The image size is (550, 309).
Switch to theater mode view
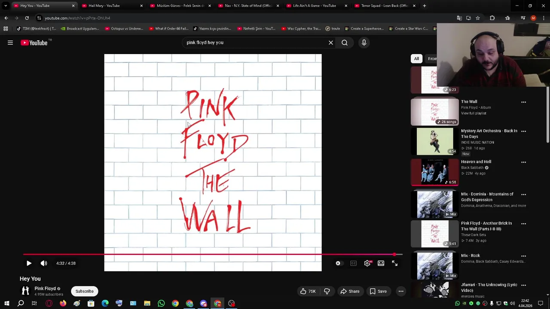(381, 263)
